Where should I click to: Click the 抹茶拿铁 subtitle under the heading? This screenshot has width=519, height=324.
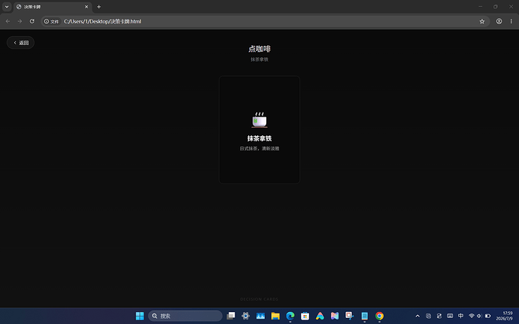tap(259, 59)
